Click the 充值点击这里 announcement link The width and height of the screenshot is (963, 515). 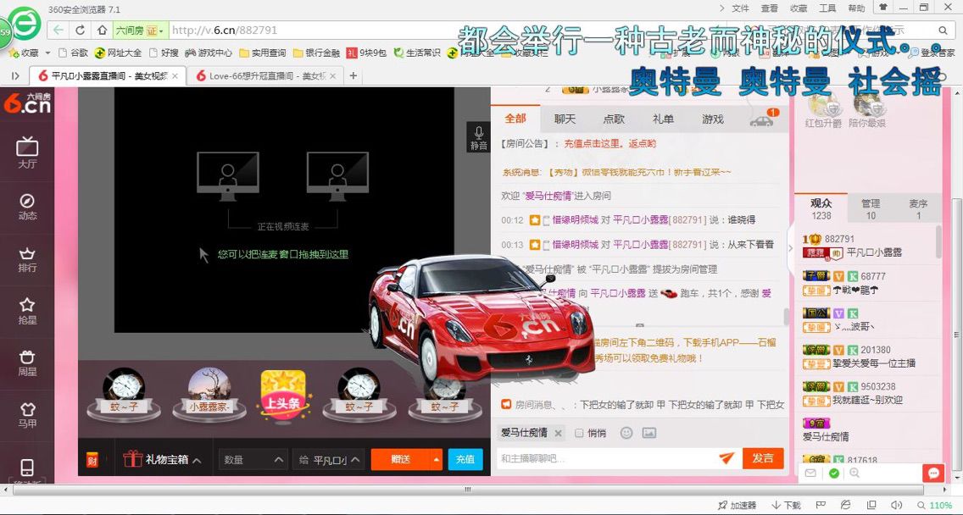610,144
